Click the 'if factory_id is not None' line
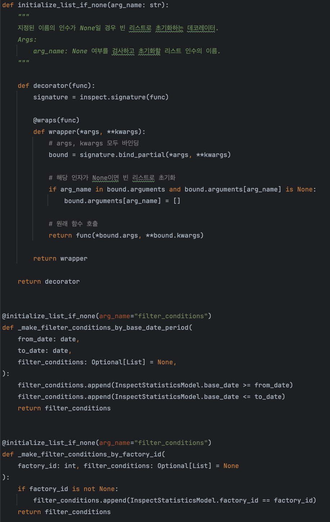Viewport: 330px width, 522px height. tap(68, 489)
